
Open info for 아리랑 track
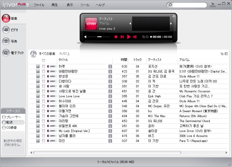tap(110, 121)
